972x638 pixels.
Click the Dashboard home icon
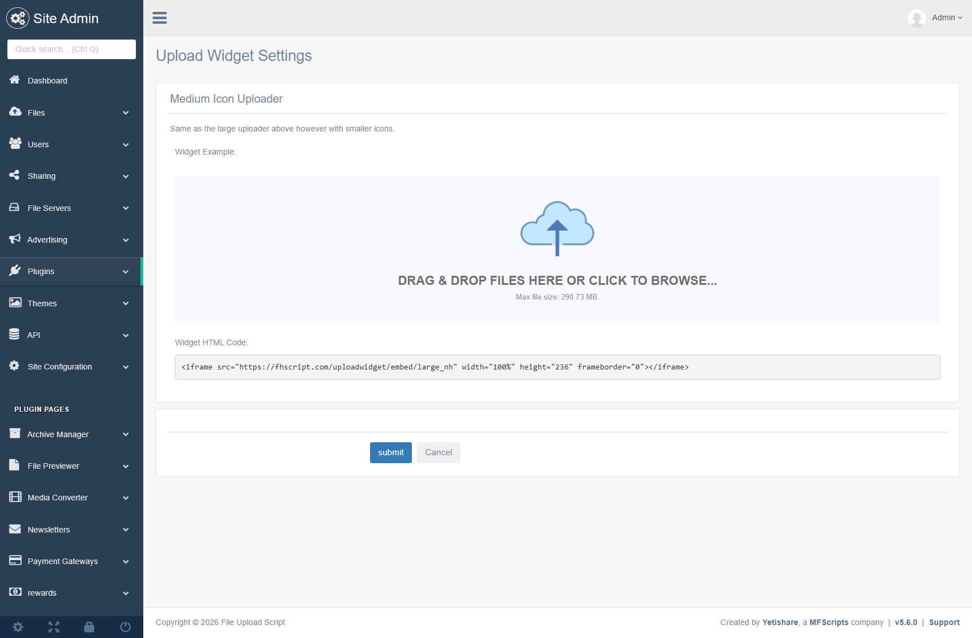[15, 80]
